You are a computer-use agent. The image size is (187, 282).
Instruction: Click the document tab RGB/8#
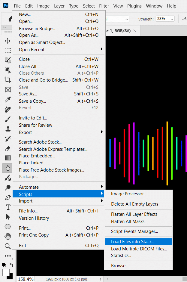click(118, 31)
